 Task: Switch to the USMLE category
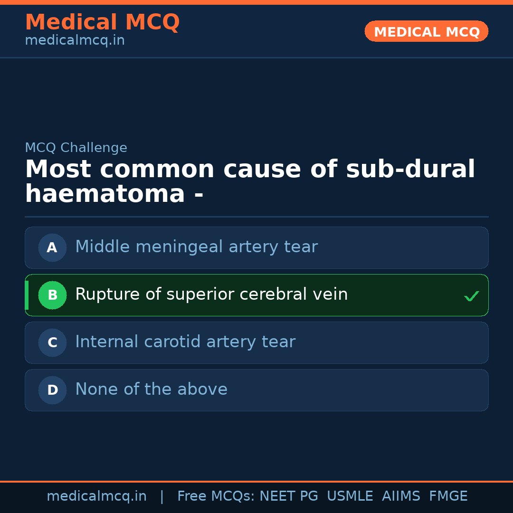(350, 496)
